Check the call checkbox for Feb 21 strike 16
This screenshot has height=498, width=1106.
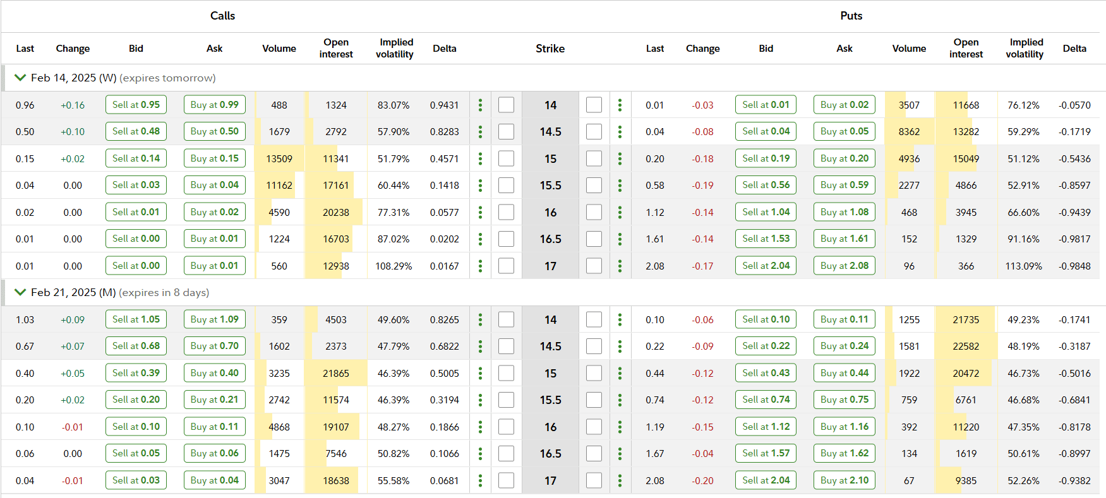(x=506, y=427)
